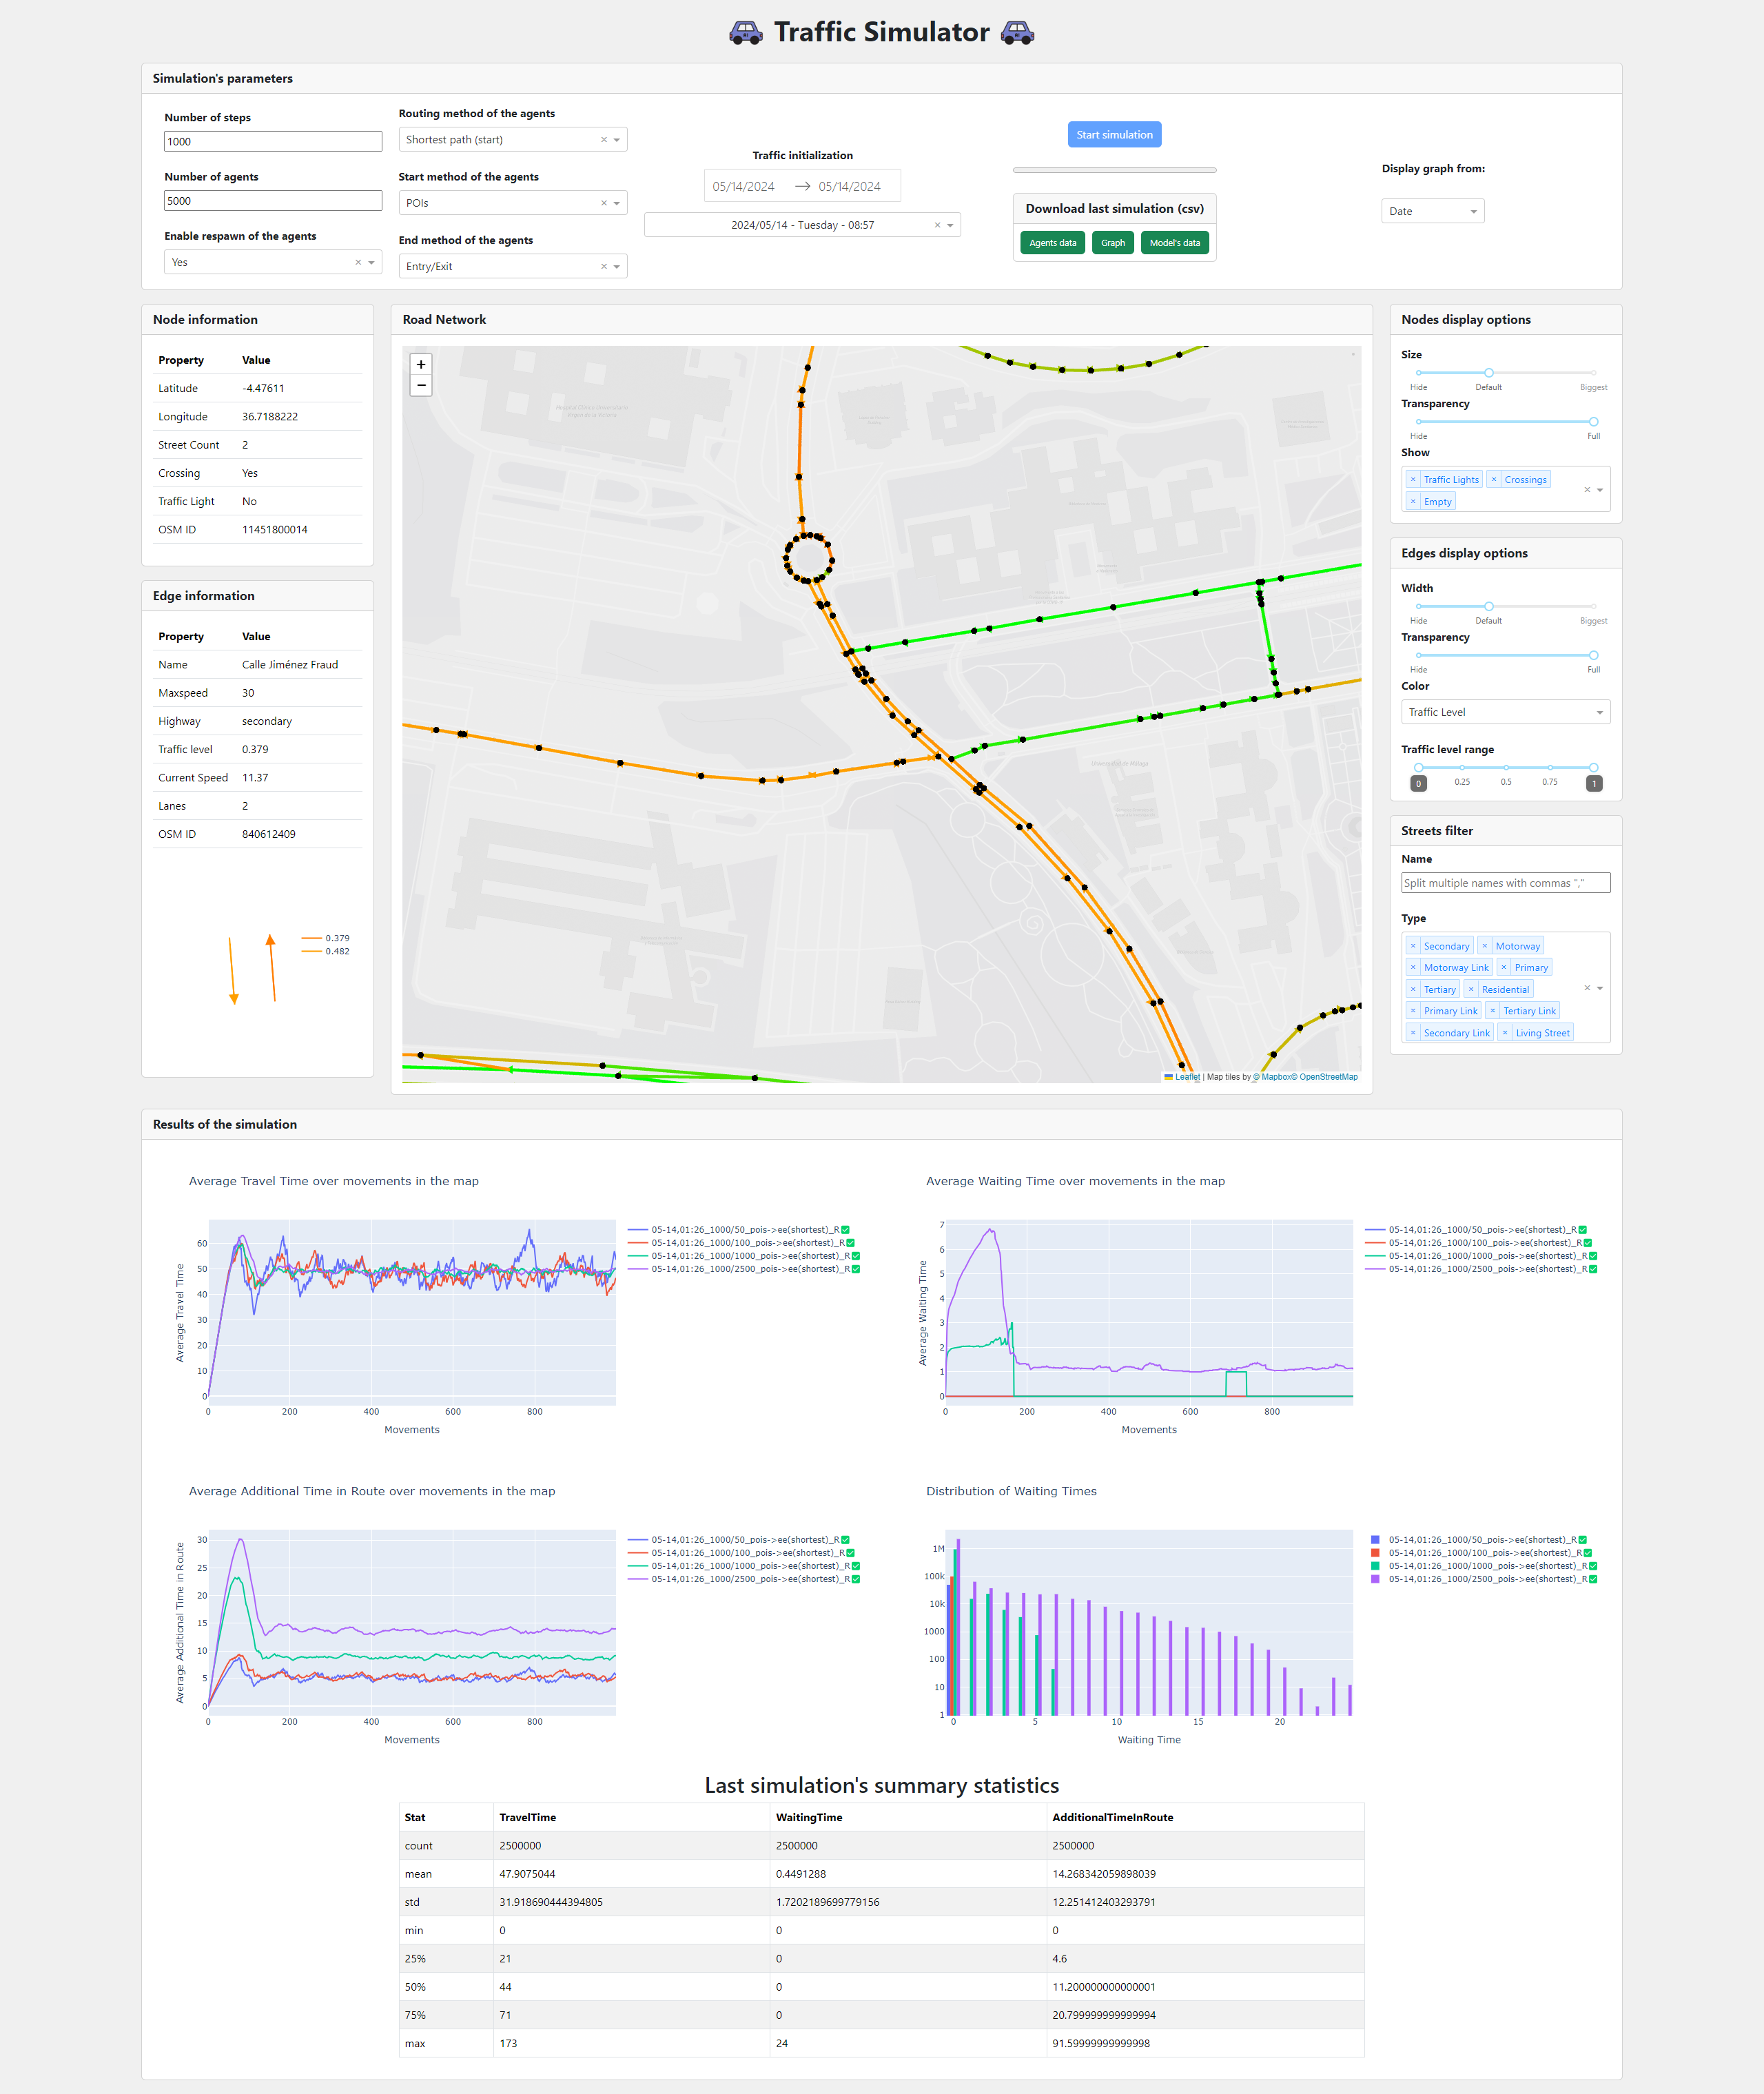The image size is (1764, 2094).
Task: Remove the Residential street type tag
Action: 1471,990
